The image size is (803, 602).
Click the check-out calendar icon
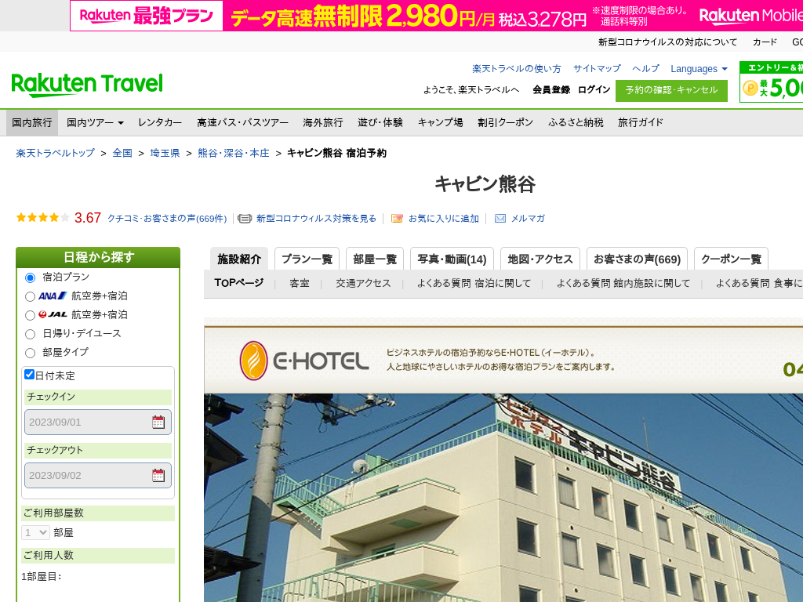(158, 476)
